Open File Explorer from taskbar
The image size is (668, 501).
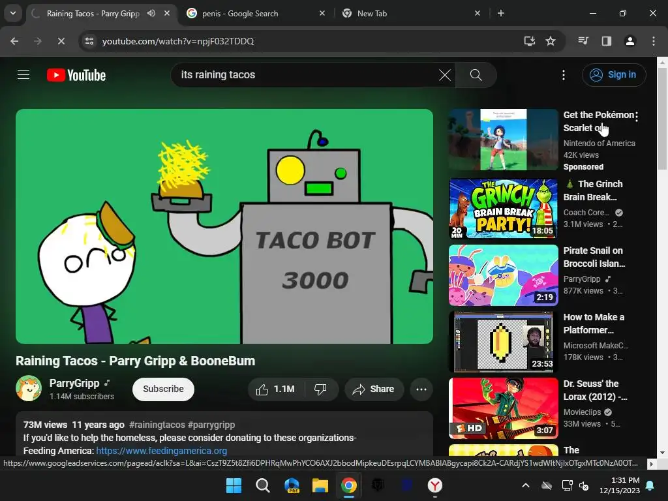pyautogui.click(x=320, y=485)
